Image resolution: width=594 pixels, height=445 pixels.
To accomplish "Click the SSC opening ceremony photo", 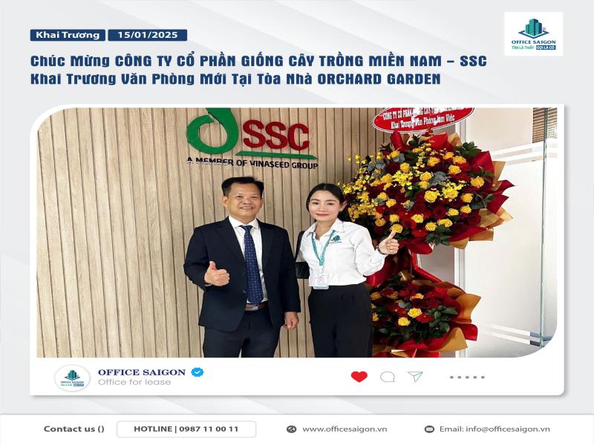I will coord(296,232).
